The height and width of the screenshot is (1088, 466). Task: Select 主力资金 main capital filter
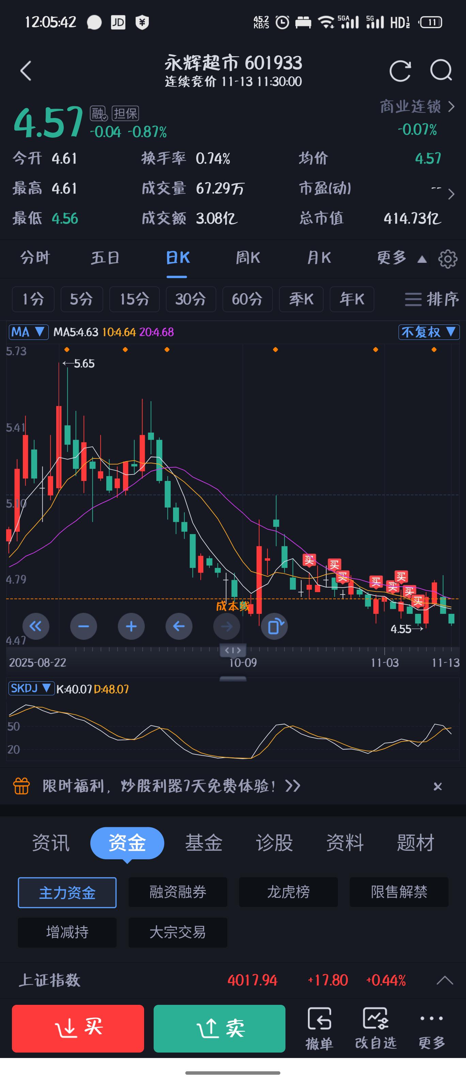pyautogui.click(x=67, y=892)
